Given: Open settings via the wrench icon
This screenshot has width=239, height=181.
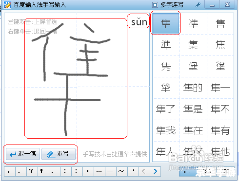Looking at the screenshot, I should point(198,5).
